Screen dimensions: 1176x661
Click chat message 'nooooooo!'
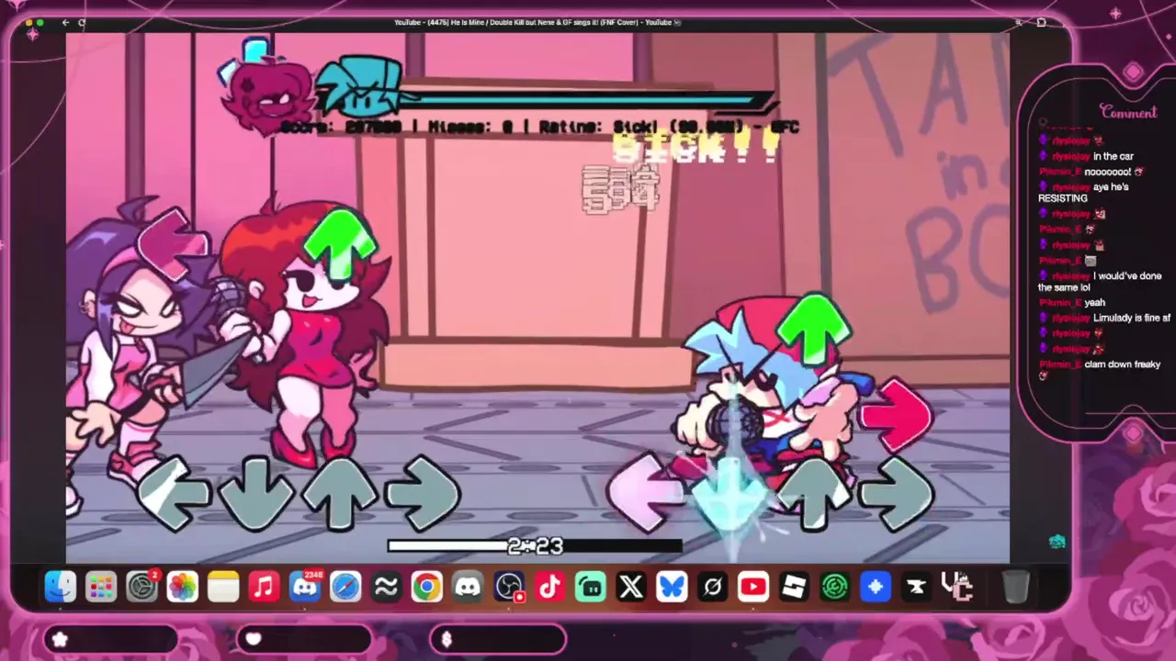(x=1109, y=172)
